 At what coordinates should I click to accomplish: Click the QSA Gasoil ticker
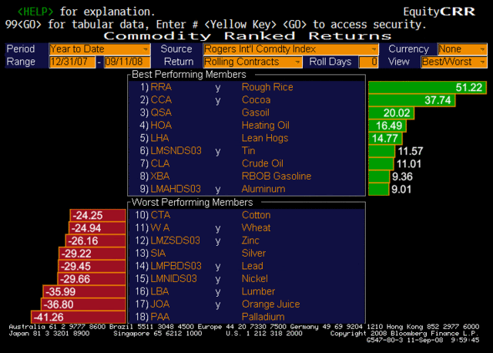(163, 113)
